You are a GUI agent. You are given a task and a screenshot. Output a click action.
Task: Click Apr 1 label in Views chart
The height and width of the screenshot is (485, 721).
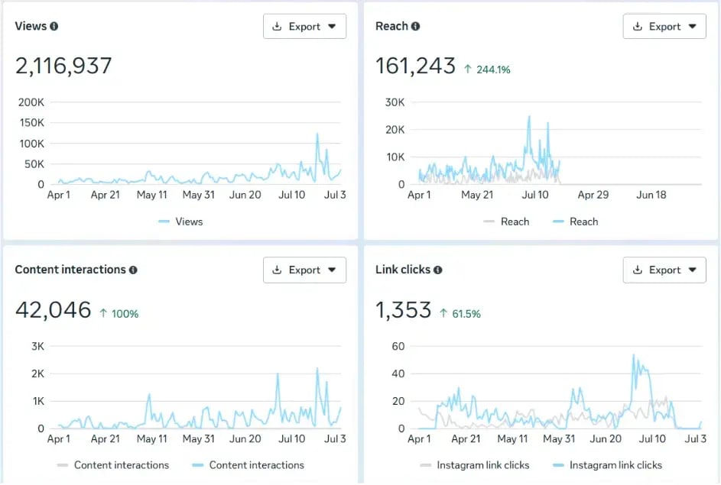[x=59, y=195]
